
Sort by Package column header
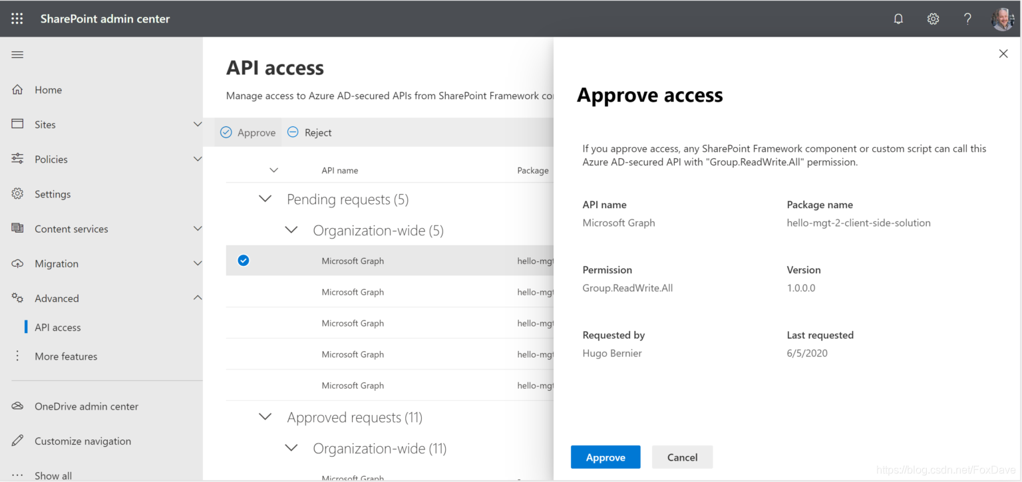tap(533, 170)
